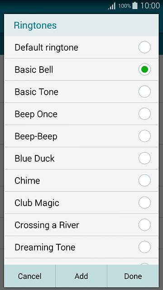
Task: Tap the Club Magic list entry text
Action: point(37,203)
